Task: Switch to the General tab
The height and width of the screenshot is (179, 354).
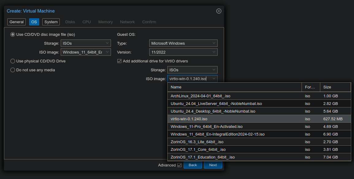Action: pyautogui.click(x=17, y=22)
